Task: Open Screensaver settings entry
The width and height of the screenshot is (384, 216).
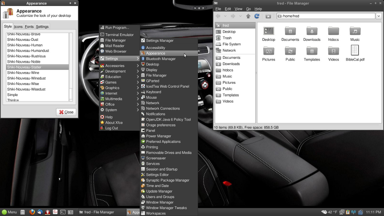Action: (x=169, y=158)
